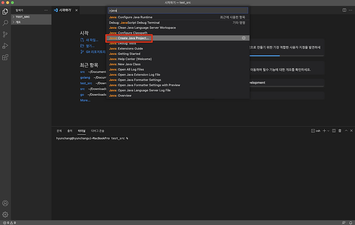This screenshot has height=225, width=355.
Task: Close the bottom panel
Action: tap(351, 131)
